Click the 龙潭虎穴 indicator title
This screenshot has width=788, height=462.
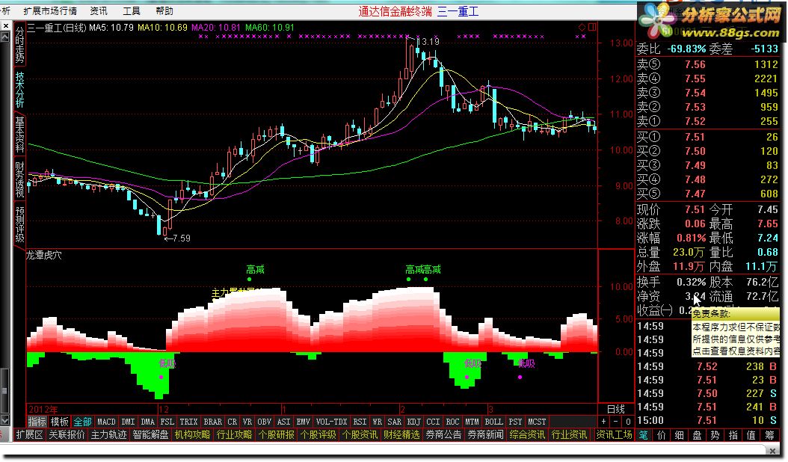(44, 255)
